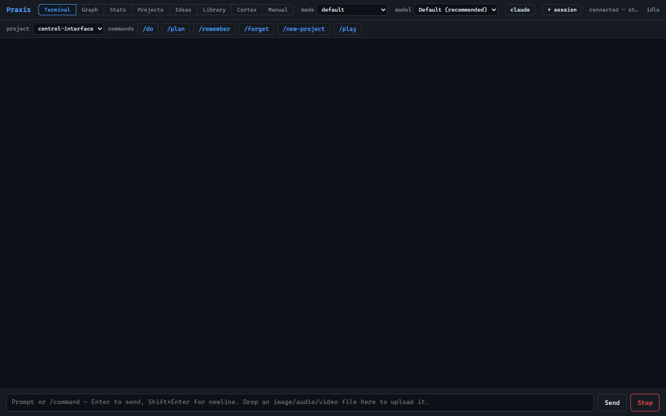Insert the /forget command
The width and height of the screenshot is (666, 416).
[x=257, y=29]
